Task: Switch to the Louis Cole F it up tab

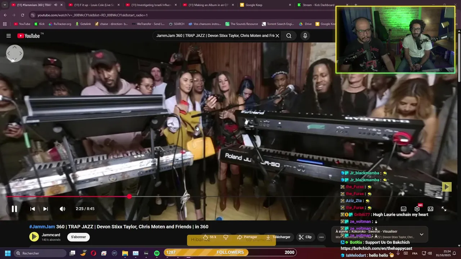Action: pos(94,5)
